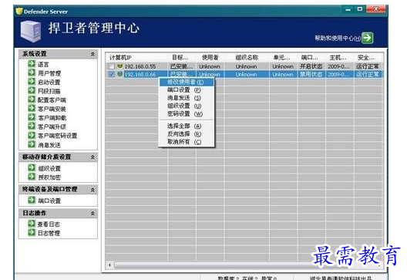Sort by the 组织名称 column header

[x=247, y=57]
